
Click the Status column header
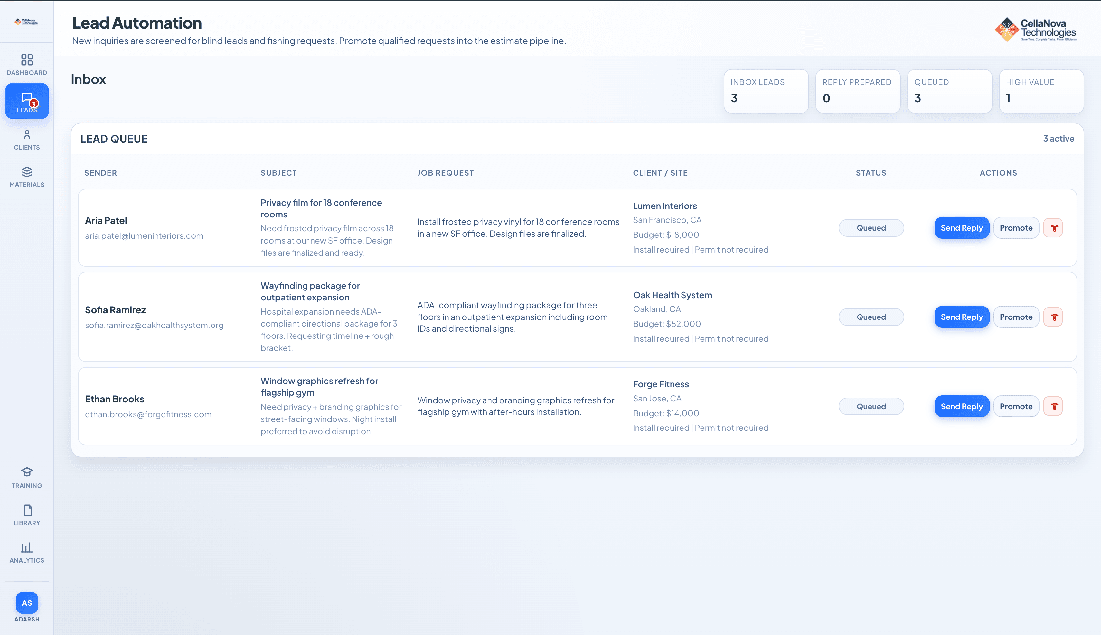click(x=871, y=173)
